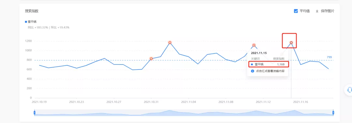This screenshot has height=123, width=352.
Task: Toggle the 雪平锅 series via legend label
Action: coord(32,22)
